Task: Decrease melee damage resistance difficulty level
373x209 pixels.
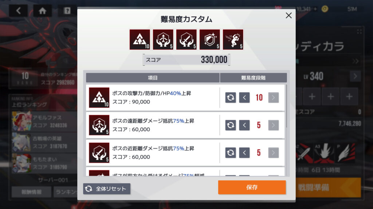Action: coord(244,153)
